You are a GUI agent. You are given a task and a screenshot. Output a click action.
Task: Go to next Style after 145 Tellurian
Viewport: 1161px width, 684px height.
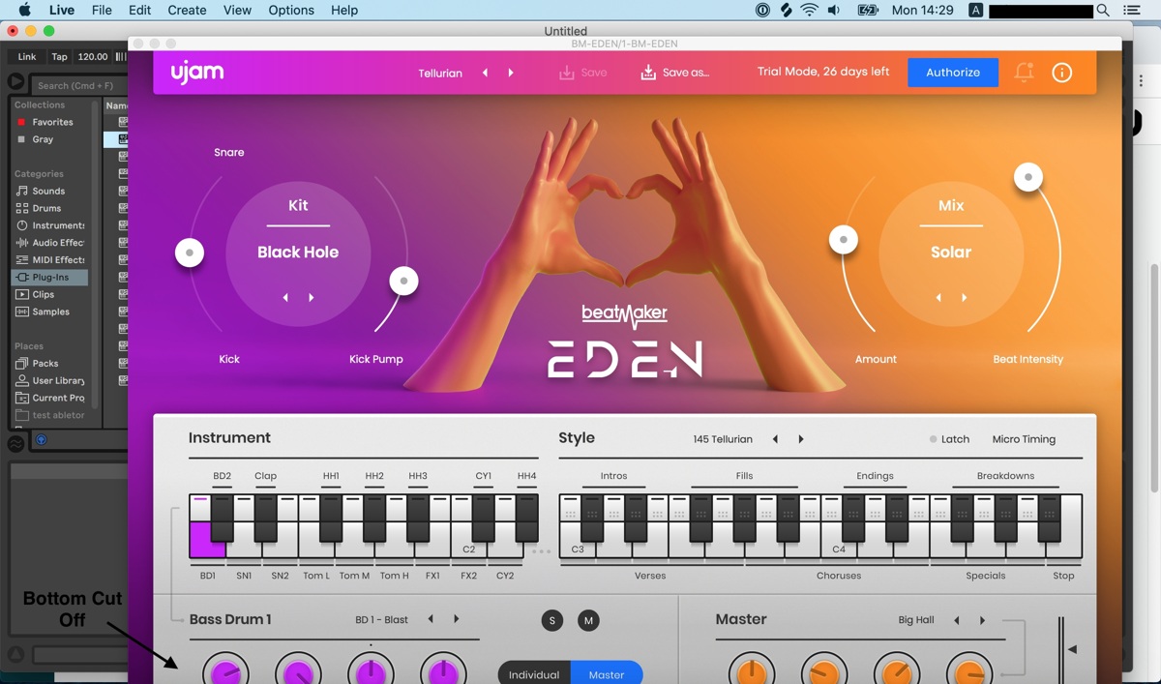click(801, 439)
